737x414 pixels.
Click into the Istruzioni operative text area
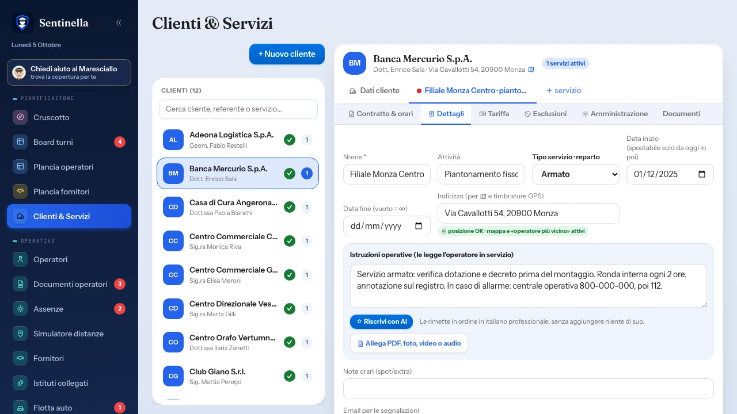[x=529, y=286]
